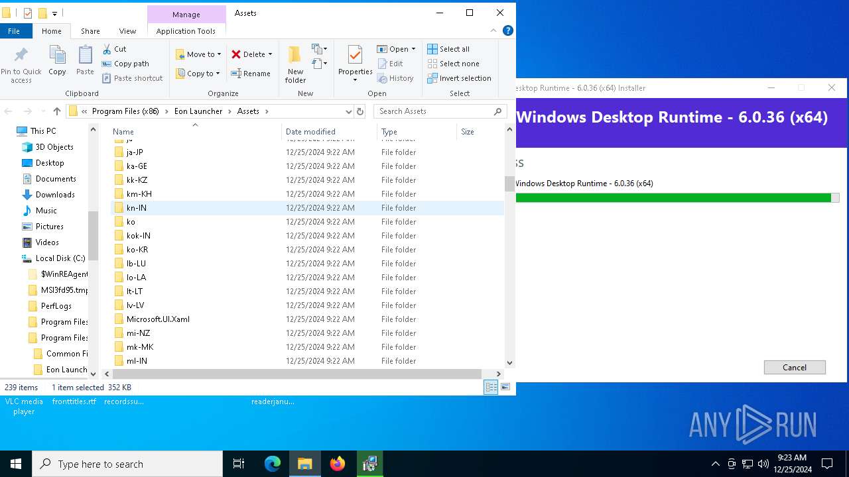Open Microsoft Edge from taskbar
This screenshot has height=477, width=849.
click(x=273, y=464)
